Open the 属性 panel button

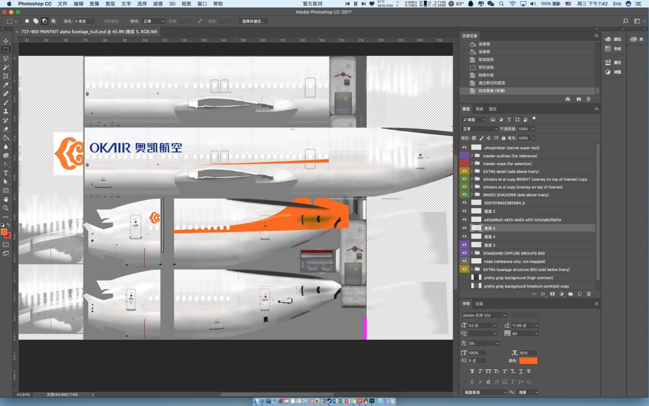pos(613,63)
